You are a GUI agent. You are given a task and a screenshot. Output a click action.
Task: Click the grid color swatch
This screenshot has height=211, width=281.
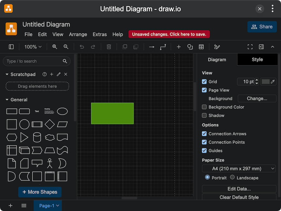(266, 82)
